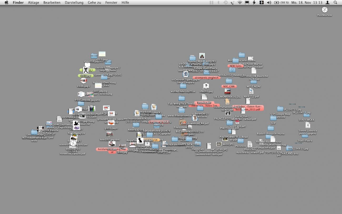Screen dimensions: 342x214
Task: Select the Simon Laburda public.gpgkey file icon
Action: pyautogui.click(x=308, y=125)
